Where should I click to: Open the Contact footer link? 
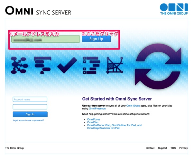(x=150, y=148)
